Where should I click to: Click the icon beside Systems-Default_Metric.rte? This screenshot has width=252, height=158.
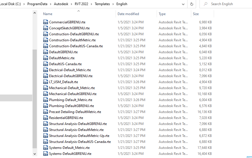pyautogui.click(x=46, y=148)
